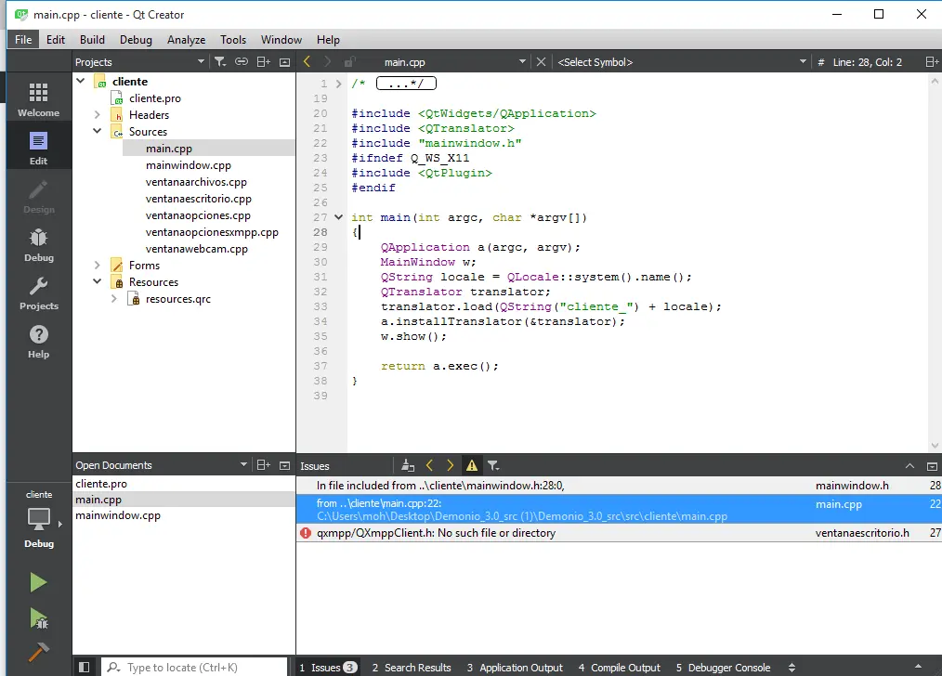
Task: Click the filter tree icon in Projects
Action: (x=219, y=62)
